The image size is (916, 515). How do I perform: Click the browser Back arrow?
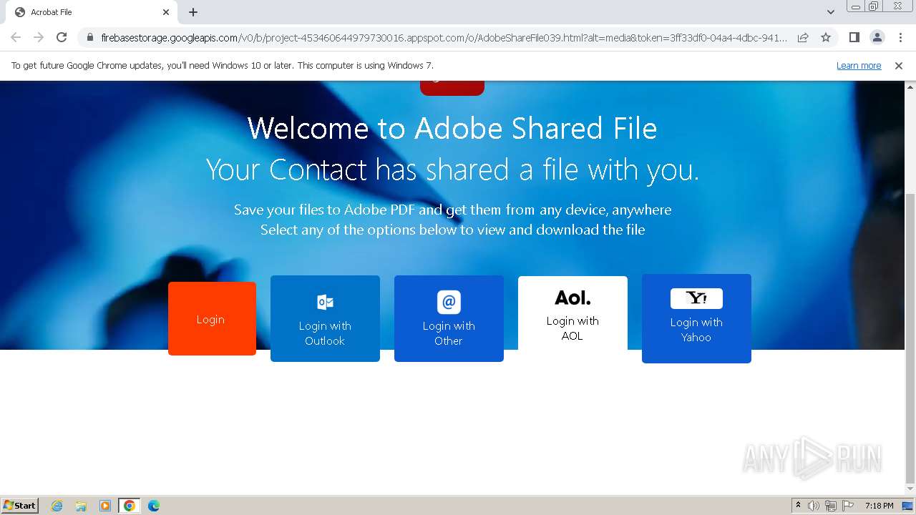pos(16,37)
